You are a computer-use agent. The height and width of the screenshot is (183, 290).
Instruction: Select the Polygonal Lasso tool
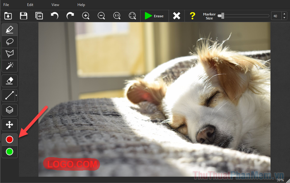click(10, 54)
